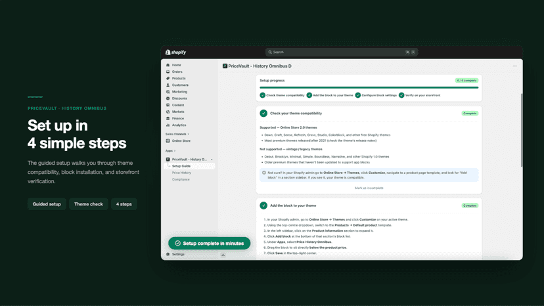Click 'Check theme compatibility' step in progress bar
This screenshot has width=544, height=306.
click(282, 95)
